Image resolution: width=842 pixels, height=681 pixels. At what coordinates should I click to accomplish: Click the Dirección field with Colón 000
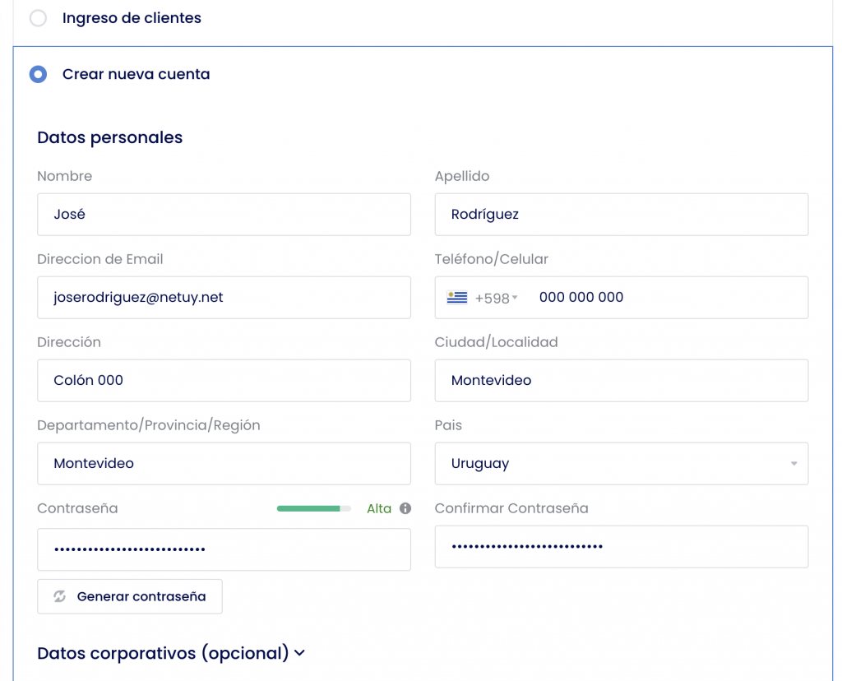coord(224,381)
